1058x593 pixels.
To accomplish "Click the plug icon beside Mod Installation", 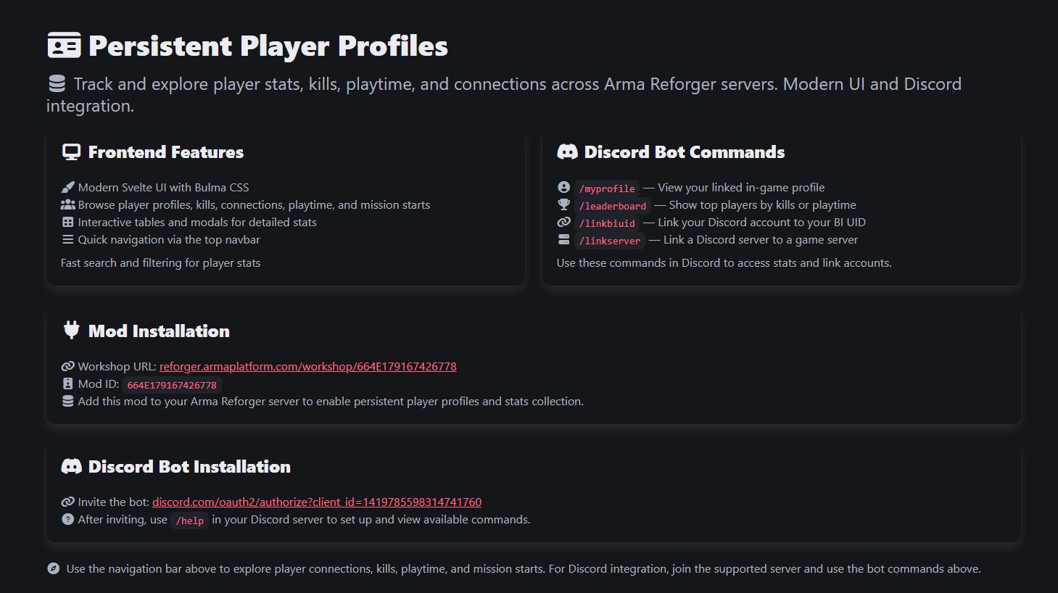I will pyautogui.click(x=70, y=330).
